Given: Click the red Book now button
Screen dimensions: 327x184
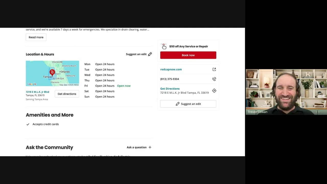Looking at the screenshot, I should pos(188,55).
